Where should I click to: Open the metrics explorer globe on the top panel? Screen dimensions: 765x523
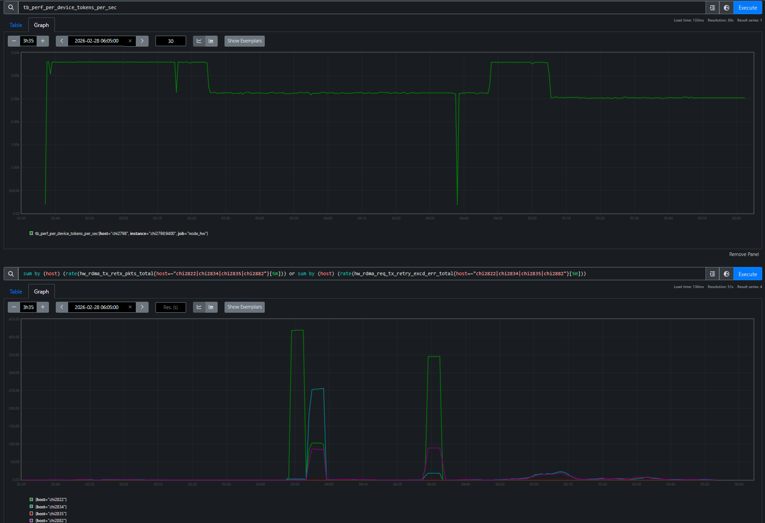[x=727, y=7]
